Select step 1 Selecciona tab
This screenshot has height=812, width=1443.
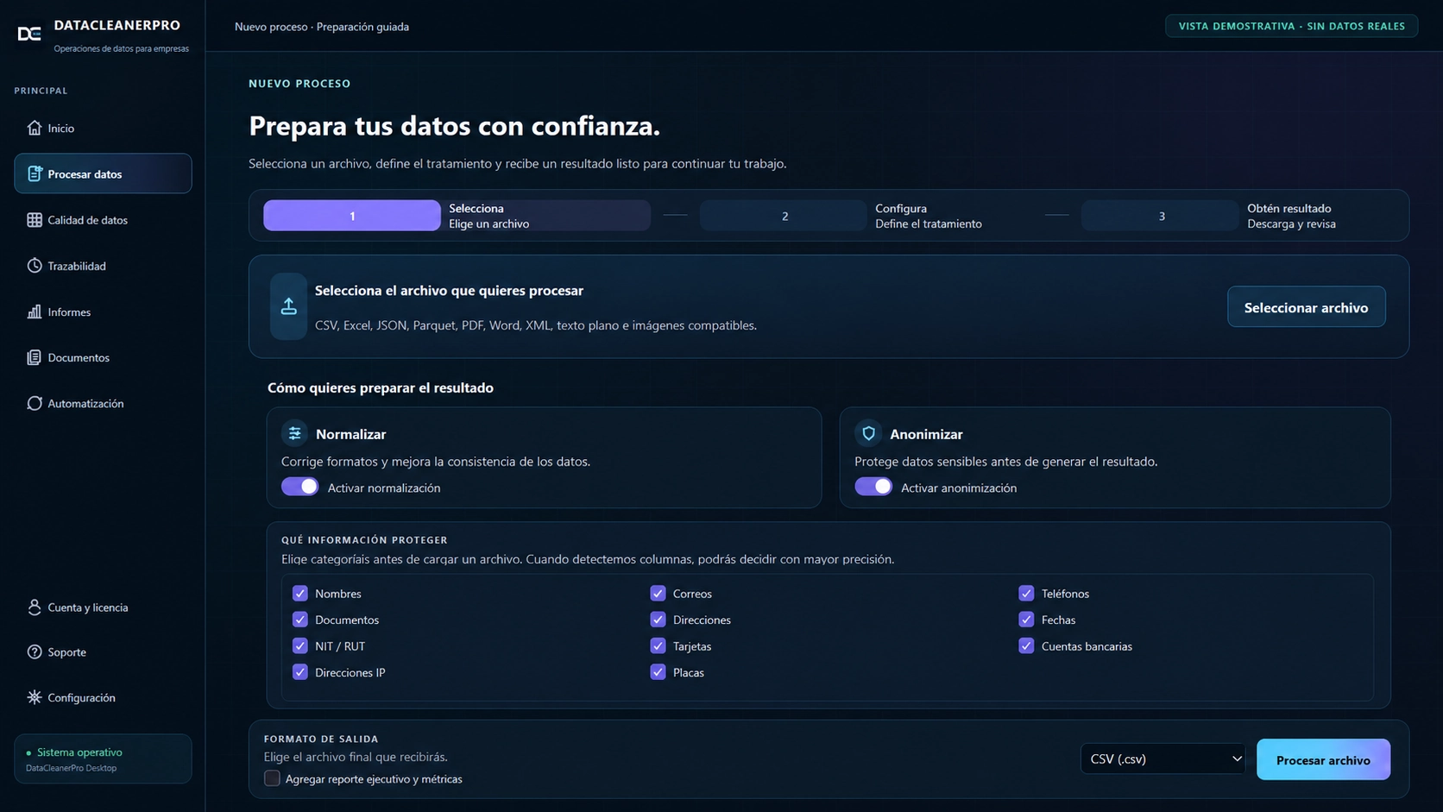[457, 216]
